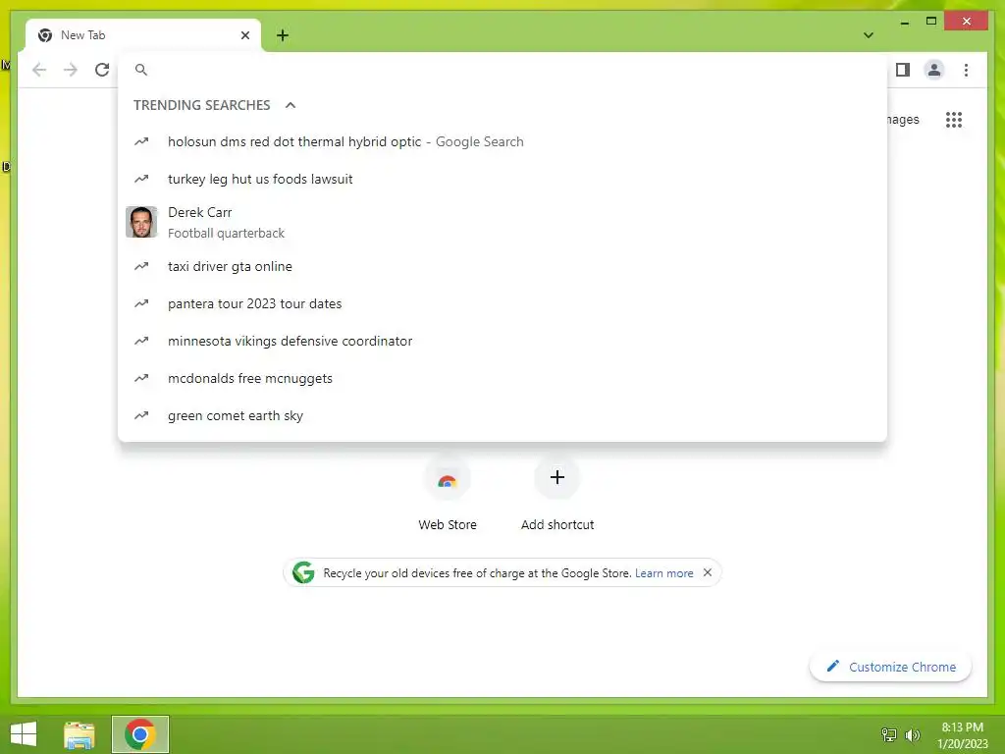The height and width of the screenshot is (754, 1005).
Task: Click Derek Carr's thumbnail photo
Action: pyautogui.click(x=141, y=222)
